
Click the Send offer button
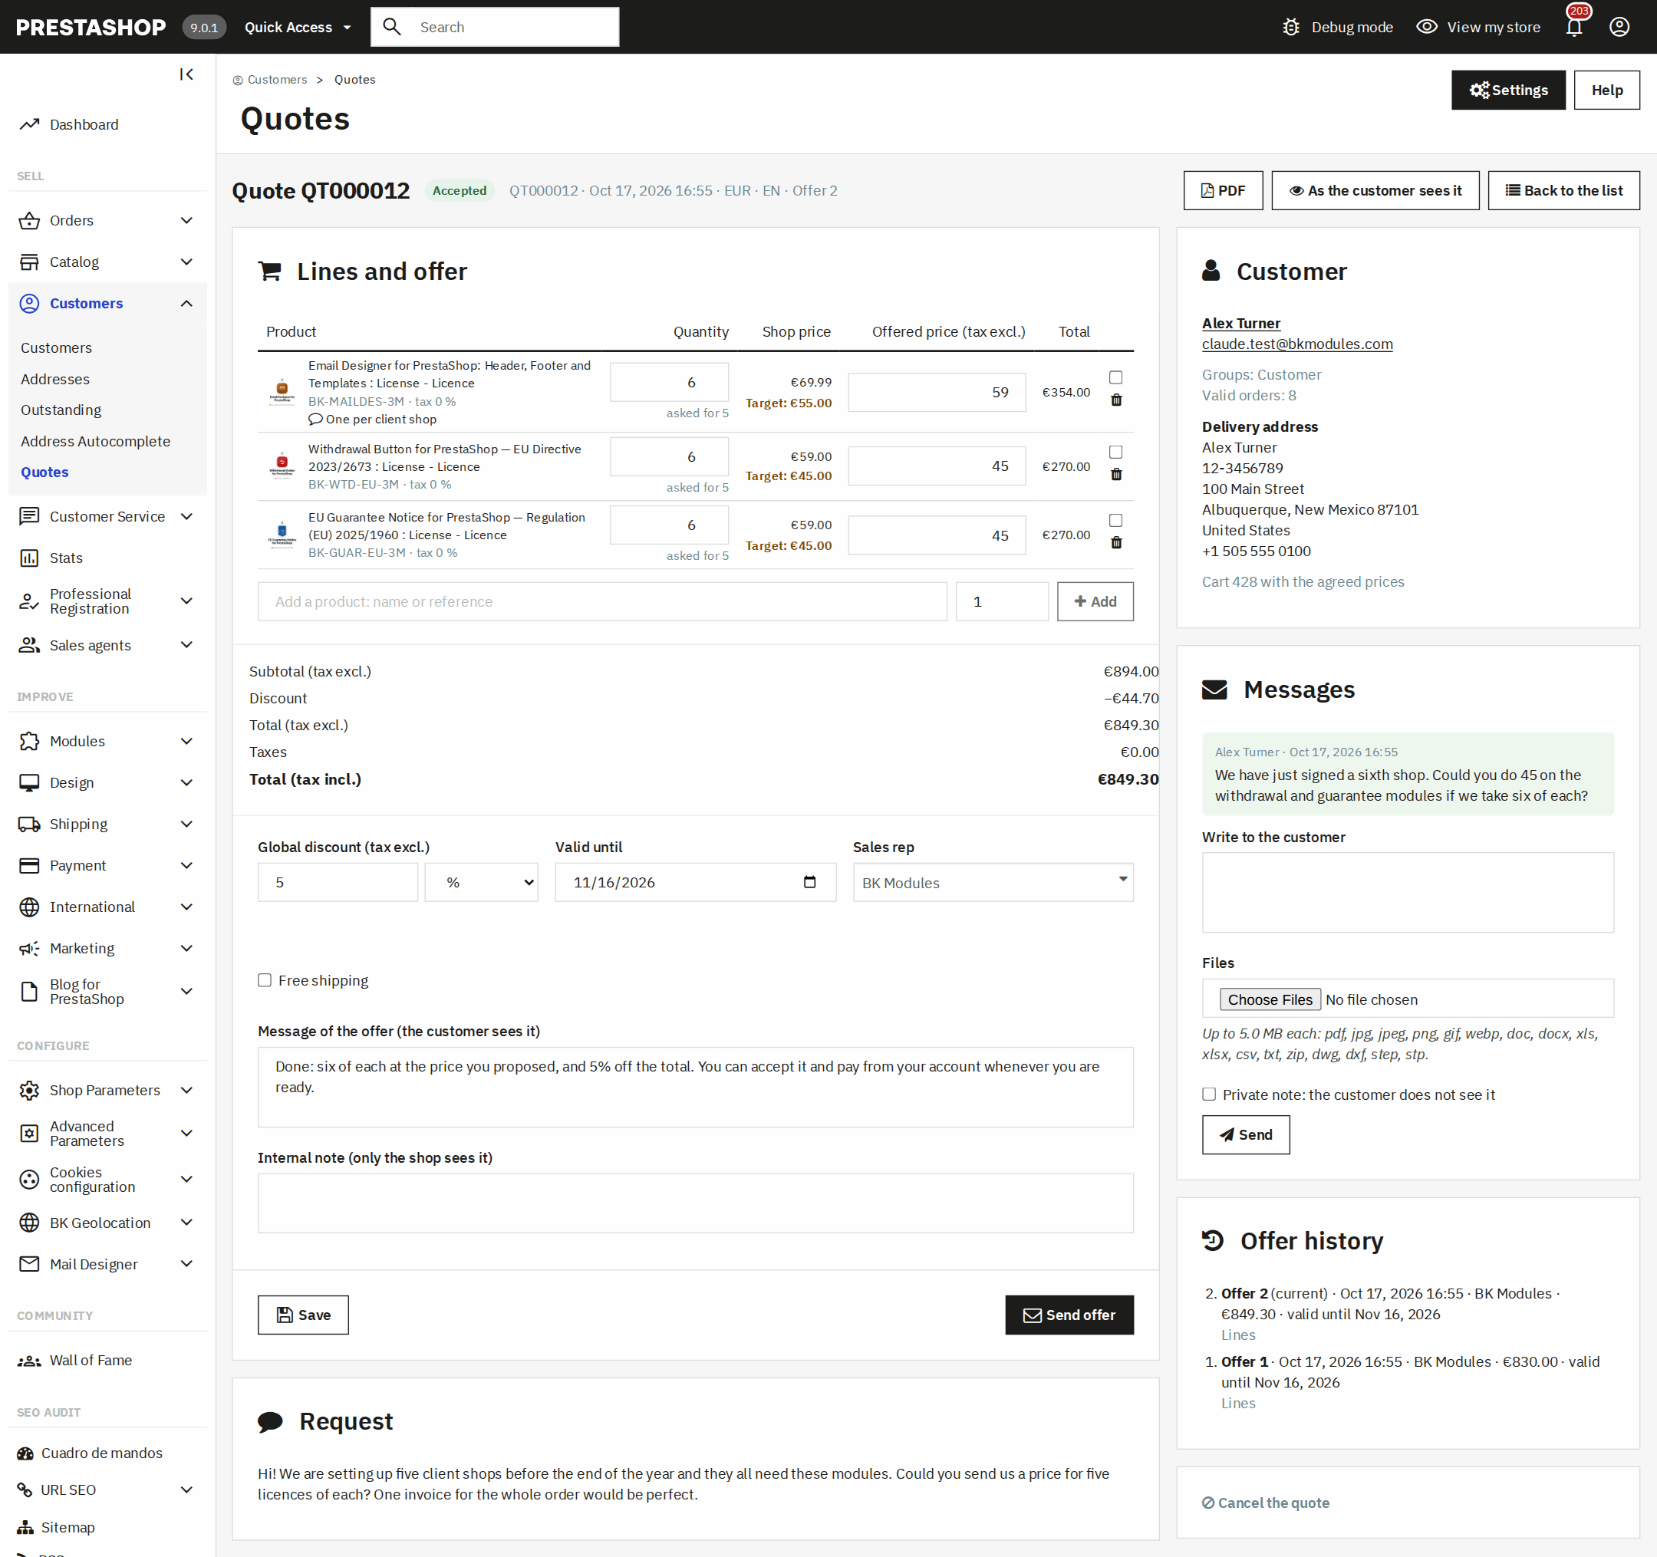click(1069, 1315)
